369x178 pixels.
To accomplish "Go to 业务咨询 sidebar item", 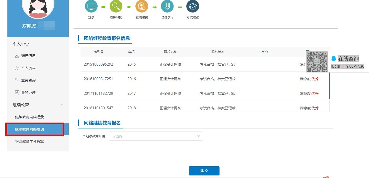I will point(28,80).
